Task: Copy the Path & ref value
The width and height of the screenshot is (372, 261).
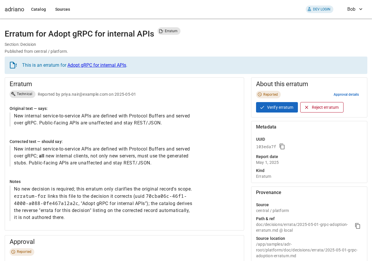Action: pos(358,226)
